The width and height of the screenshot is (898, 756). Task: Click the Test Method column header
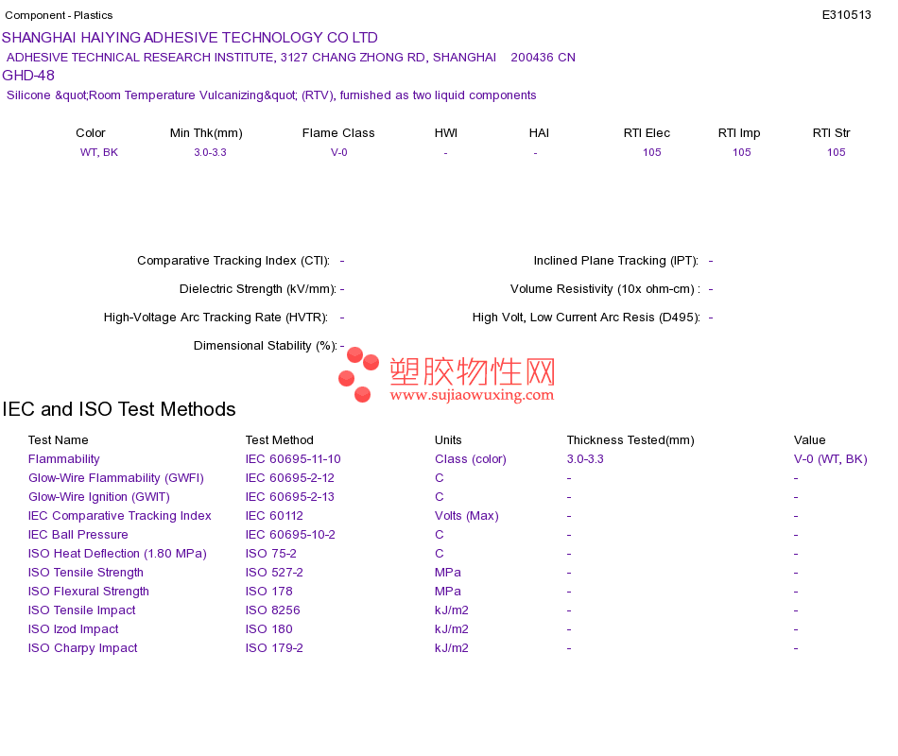[280, 439]
